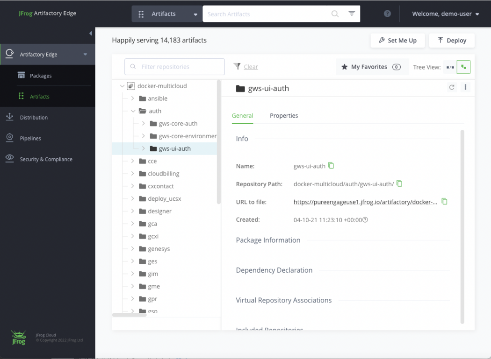491x359 pixels.
Task: Expand the ansible folder
Action: point(132,99)
